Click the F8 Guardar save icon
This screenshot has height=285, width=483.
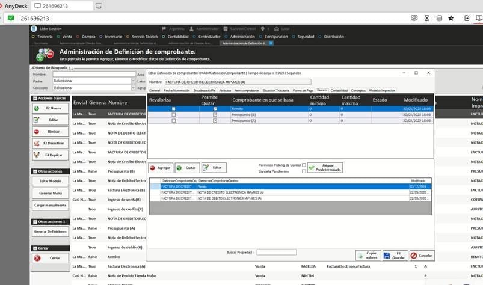tap(388, 256)
